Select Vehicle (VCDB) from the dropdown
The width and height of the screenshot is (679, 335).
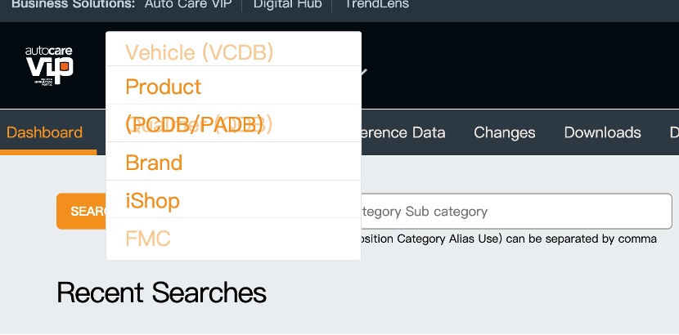coord(199,53)
